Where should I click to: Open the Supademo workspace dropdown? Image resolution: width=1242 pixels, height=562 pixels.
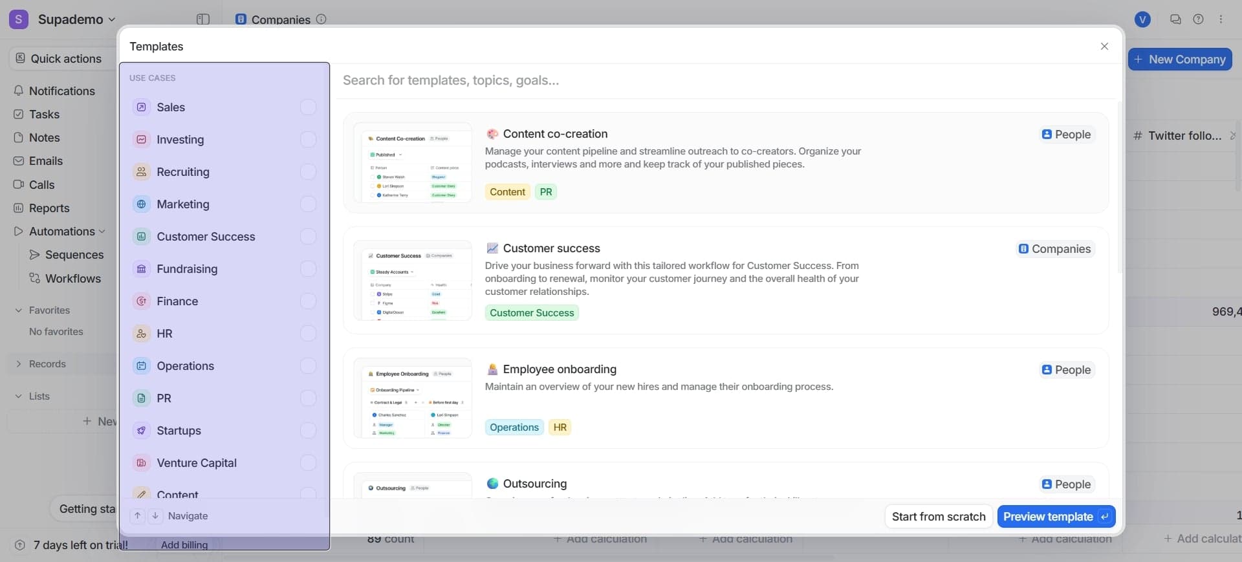click(x=76, y=19)
